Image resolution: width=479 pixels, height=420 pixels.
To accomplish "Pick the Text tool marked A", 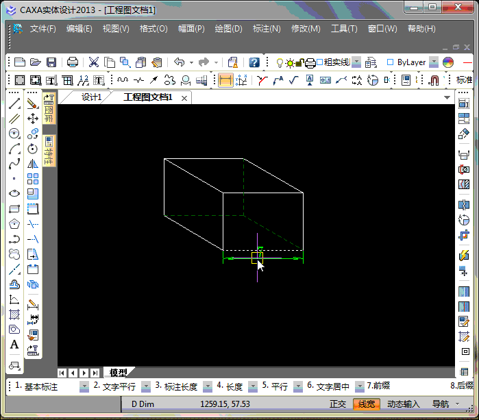I will pos(14,345).
